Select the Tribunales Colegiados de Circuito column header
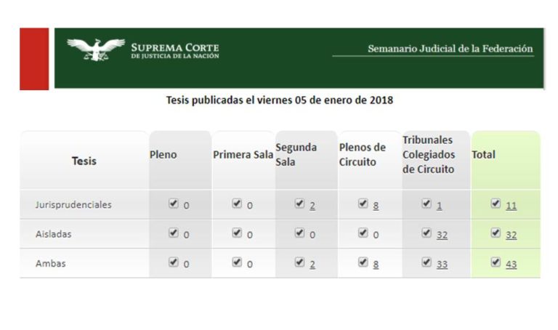The image size is (558, 330). (x=429, y=155)
